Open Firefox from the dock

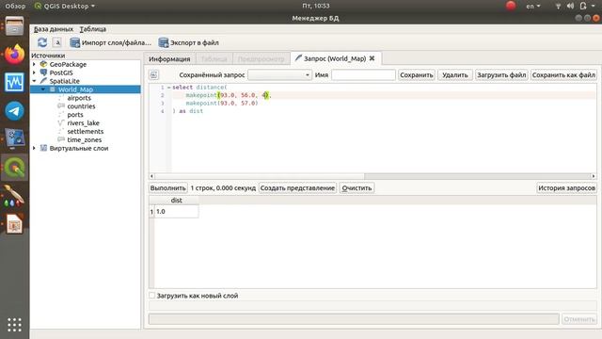point(15,55)
